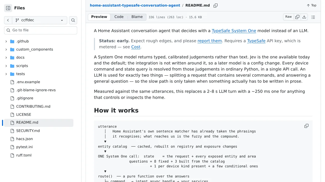Collapse the file tree sidebar icon
The width and height of the screenshot is (325, 182).
(x=8, y=8)
